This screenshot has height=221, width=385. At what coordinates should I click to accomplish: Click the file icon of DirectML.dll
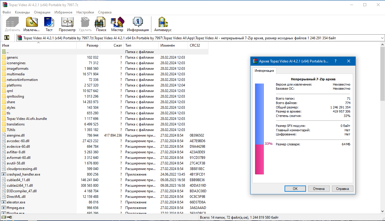tap(4, 197)
